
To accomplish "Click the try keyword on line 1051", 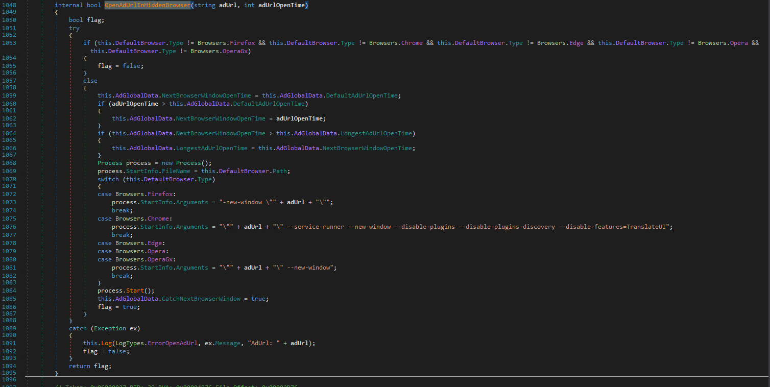I will (75, 28).
